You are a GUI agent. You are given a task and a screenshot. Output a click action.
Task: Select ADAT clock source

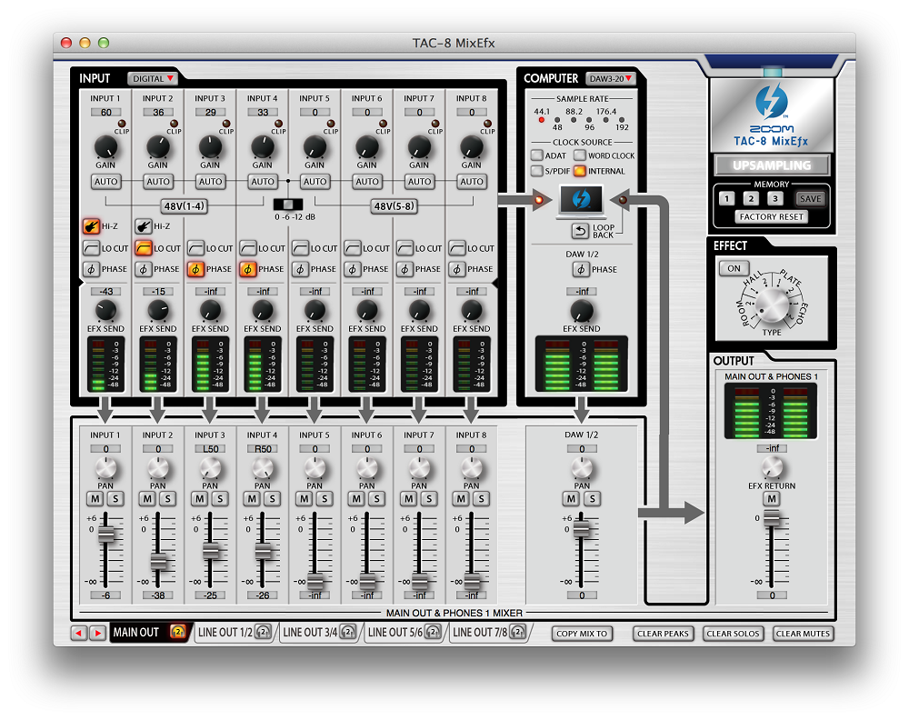click(537, 155)
